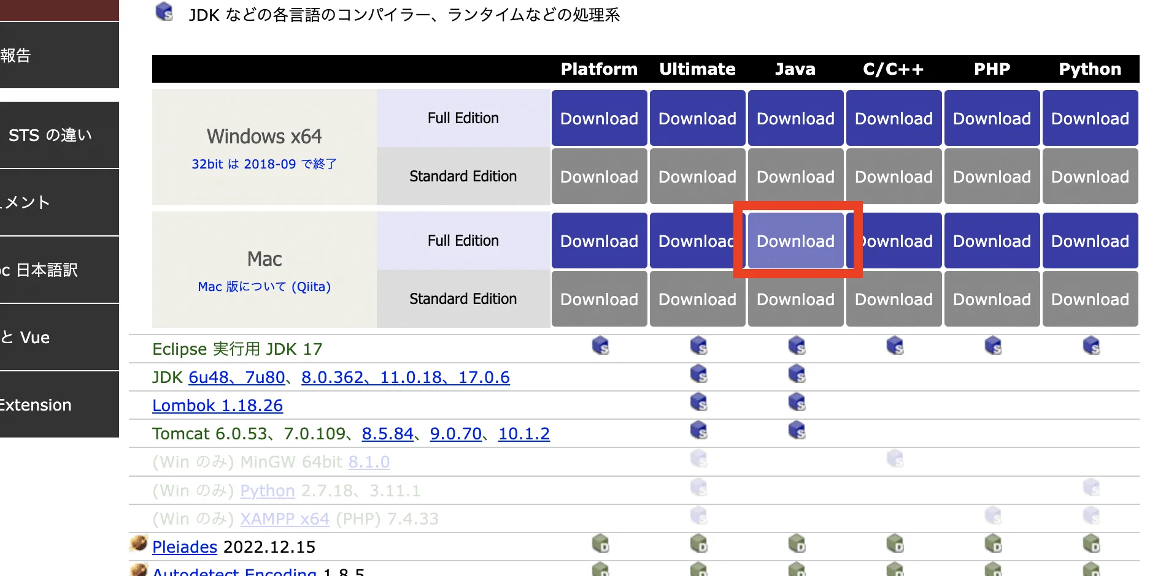
Task: Download Windows x64 Standard Edition Java
Action: pos(796,176)
